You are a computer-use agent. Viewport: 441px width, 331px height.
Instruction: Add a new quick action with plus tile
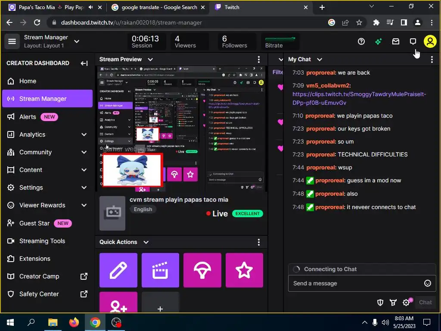click(160, 302)
